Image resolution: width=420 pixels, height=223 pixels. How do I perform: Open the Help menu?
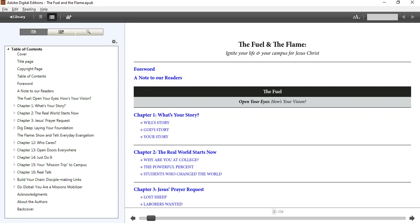coord(44,9)
